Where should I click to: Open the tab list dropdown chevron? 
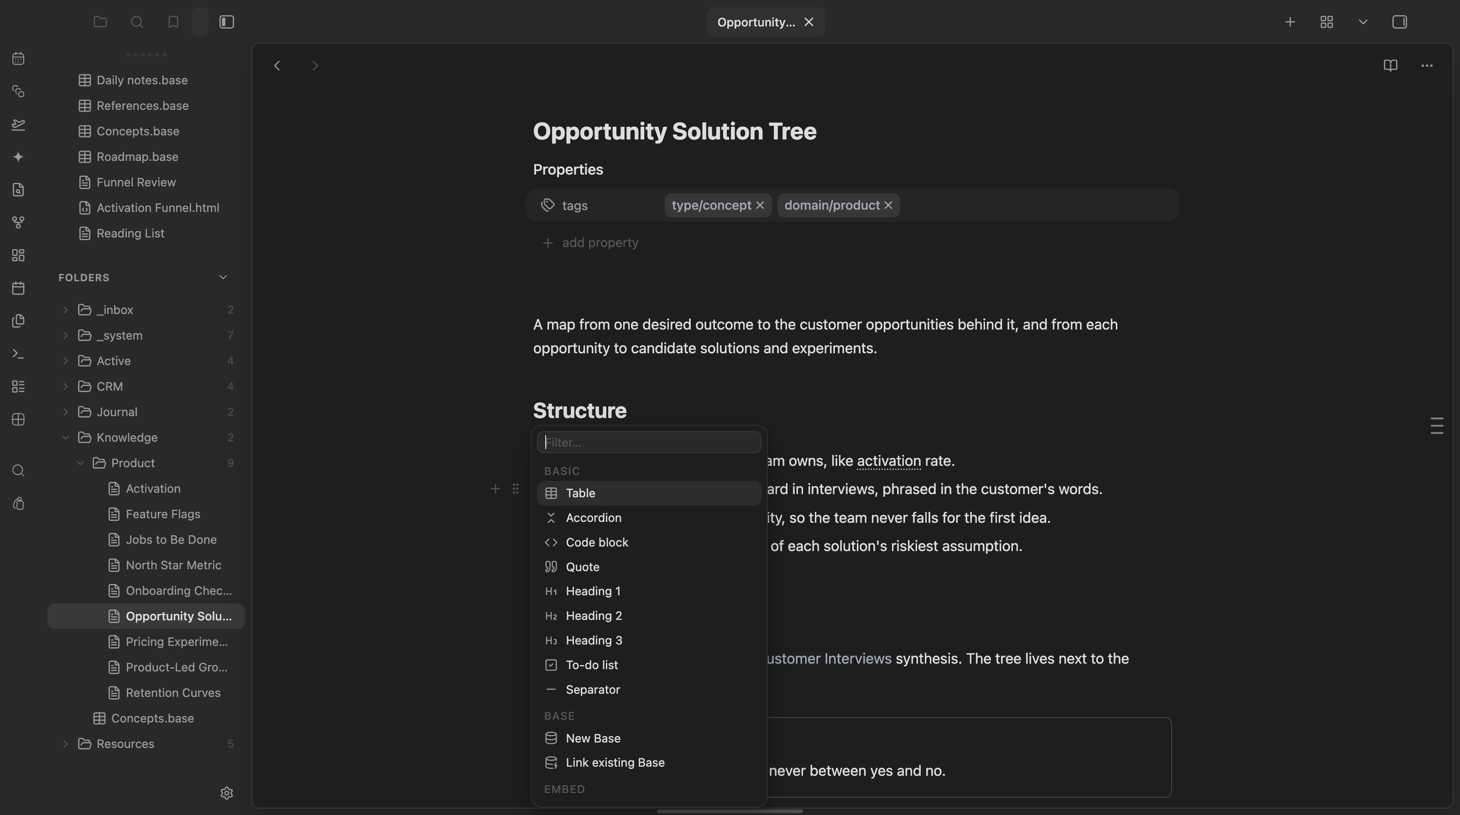[1363, 22]
